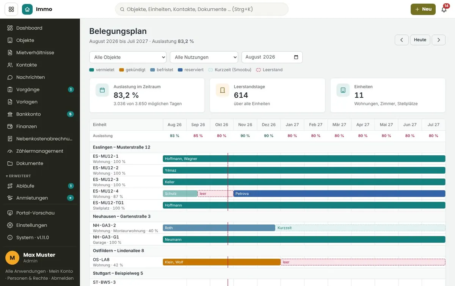Open the app grid launcher icon
The height and width of the screenshot is (286, 455).
(x=11, y=9)
